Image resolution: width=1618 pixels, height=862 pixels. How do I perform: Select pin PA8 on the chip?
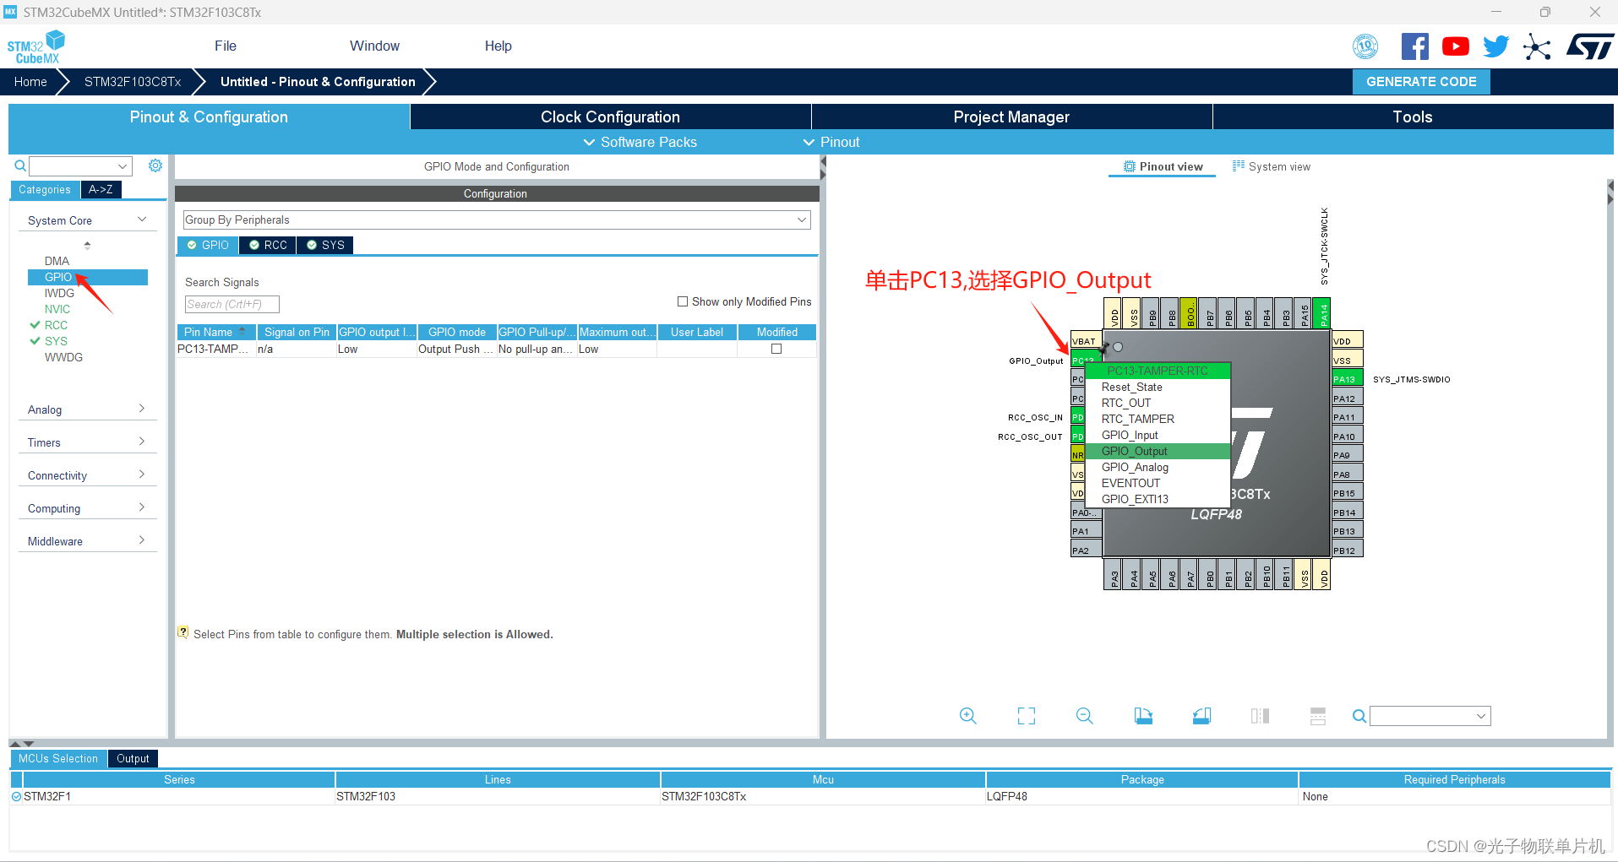click(1348, 474)
